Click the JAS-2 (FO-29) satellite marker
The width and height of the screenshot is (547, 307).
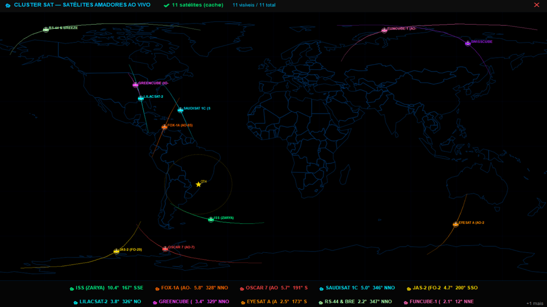[x=116, y=251]
